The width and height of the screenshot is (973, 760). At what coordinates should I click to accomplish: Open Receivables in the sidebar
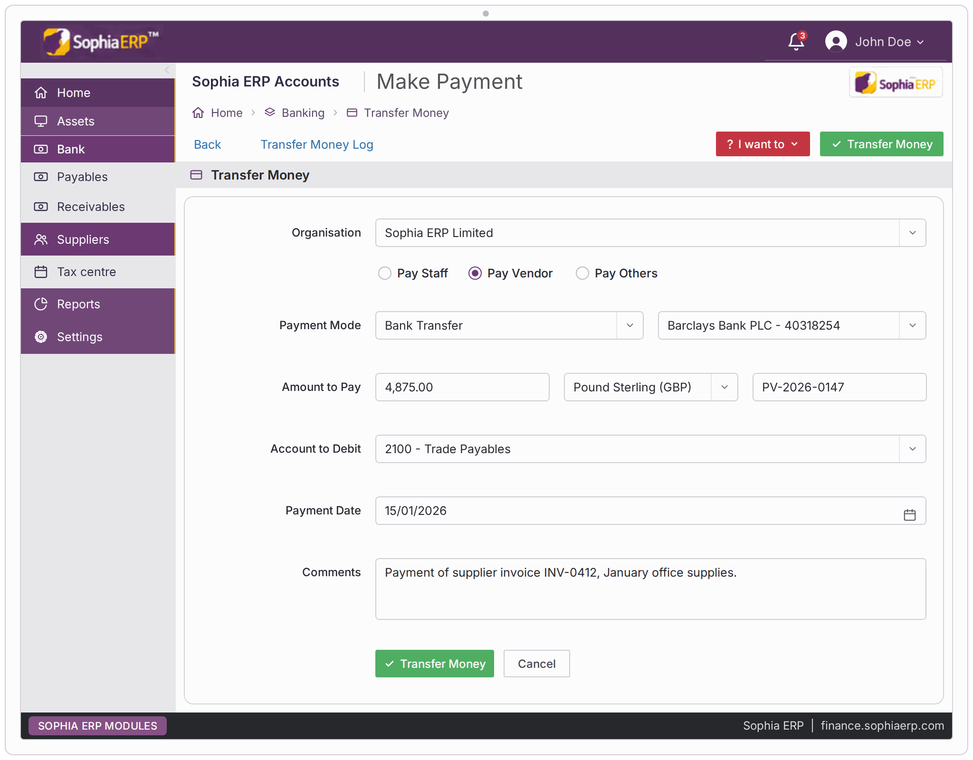click(x=98, y=207)
